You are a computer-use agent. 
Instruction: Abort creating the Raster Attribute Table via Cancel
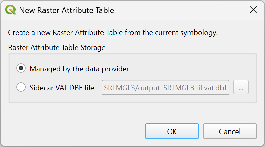[230, 131]
